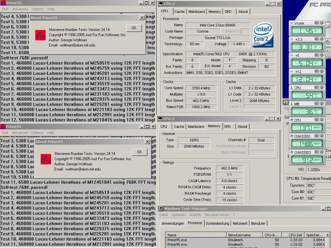Close the +12 voltage widget
The image size is (331, 248).
[322, 71]
